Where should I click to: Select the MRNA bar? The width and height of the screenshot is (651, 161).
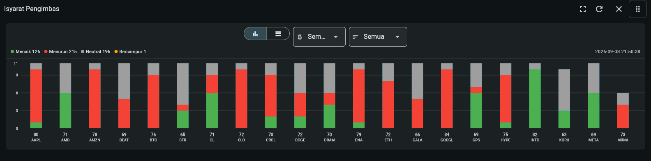pos(623,110)
